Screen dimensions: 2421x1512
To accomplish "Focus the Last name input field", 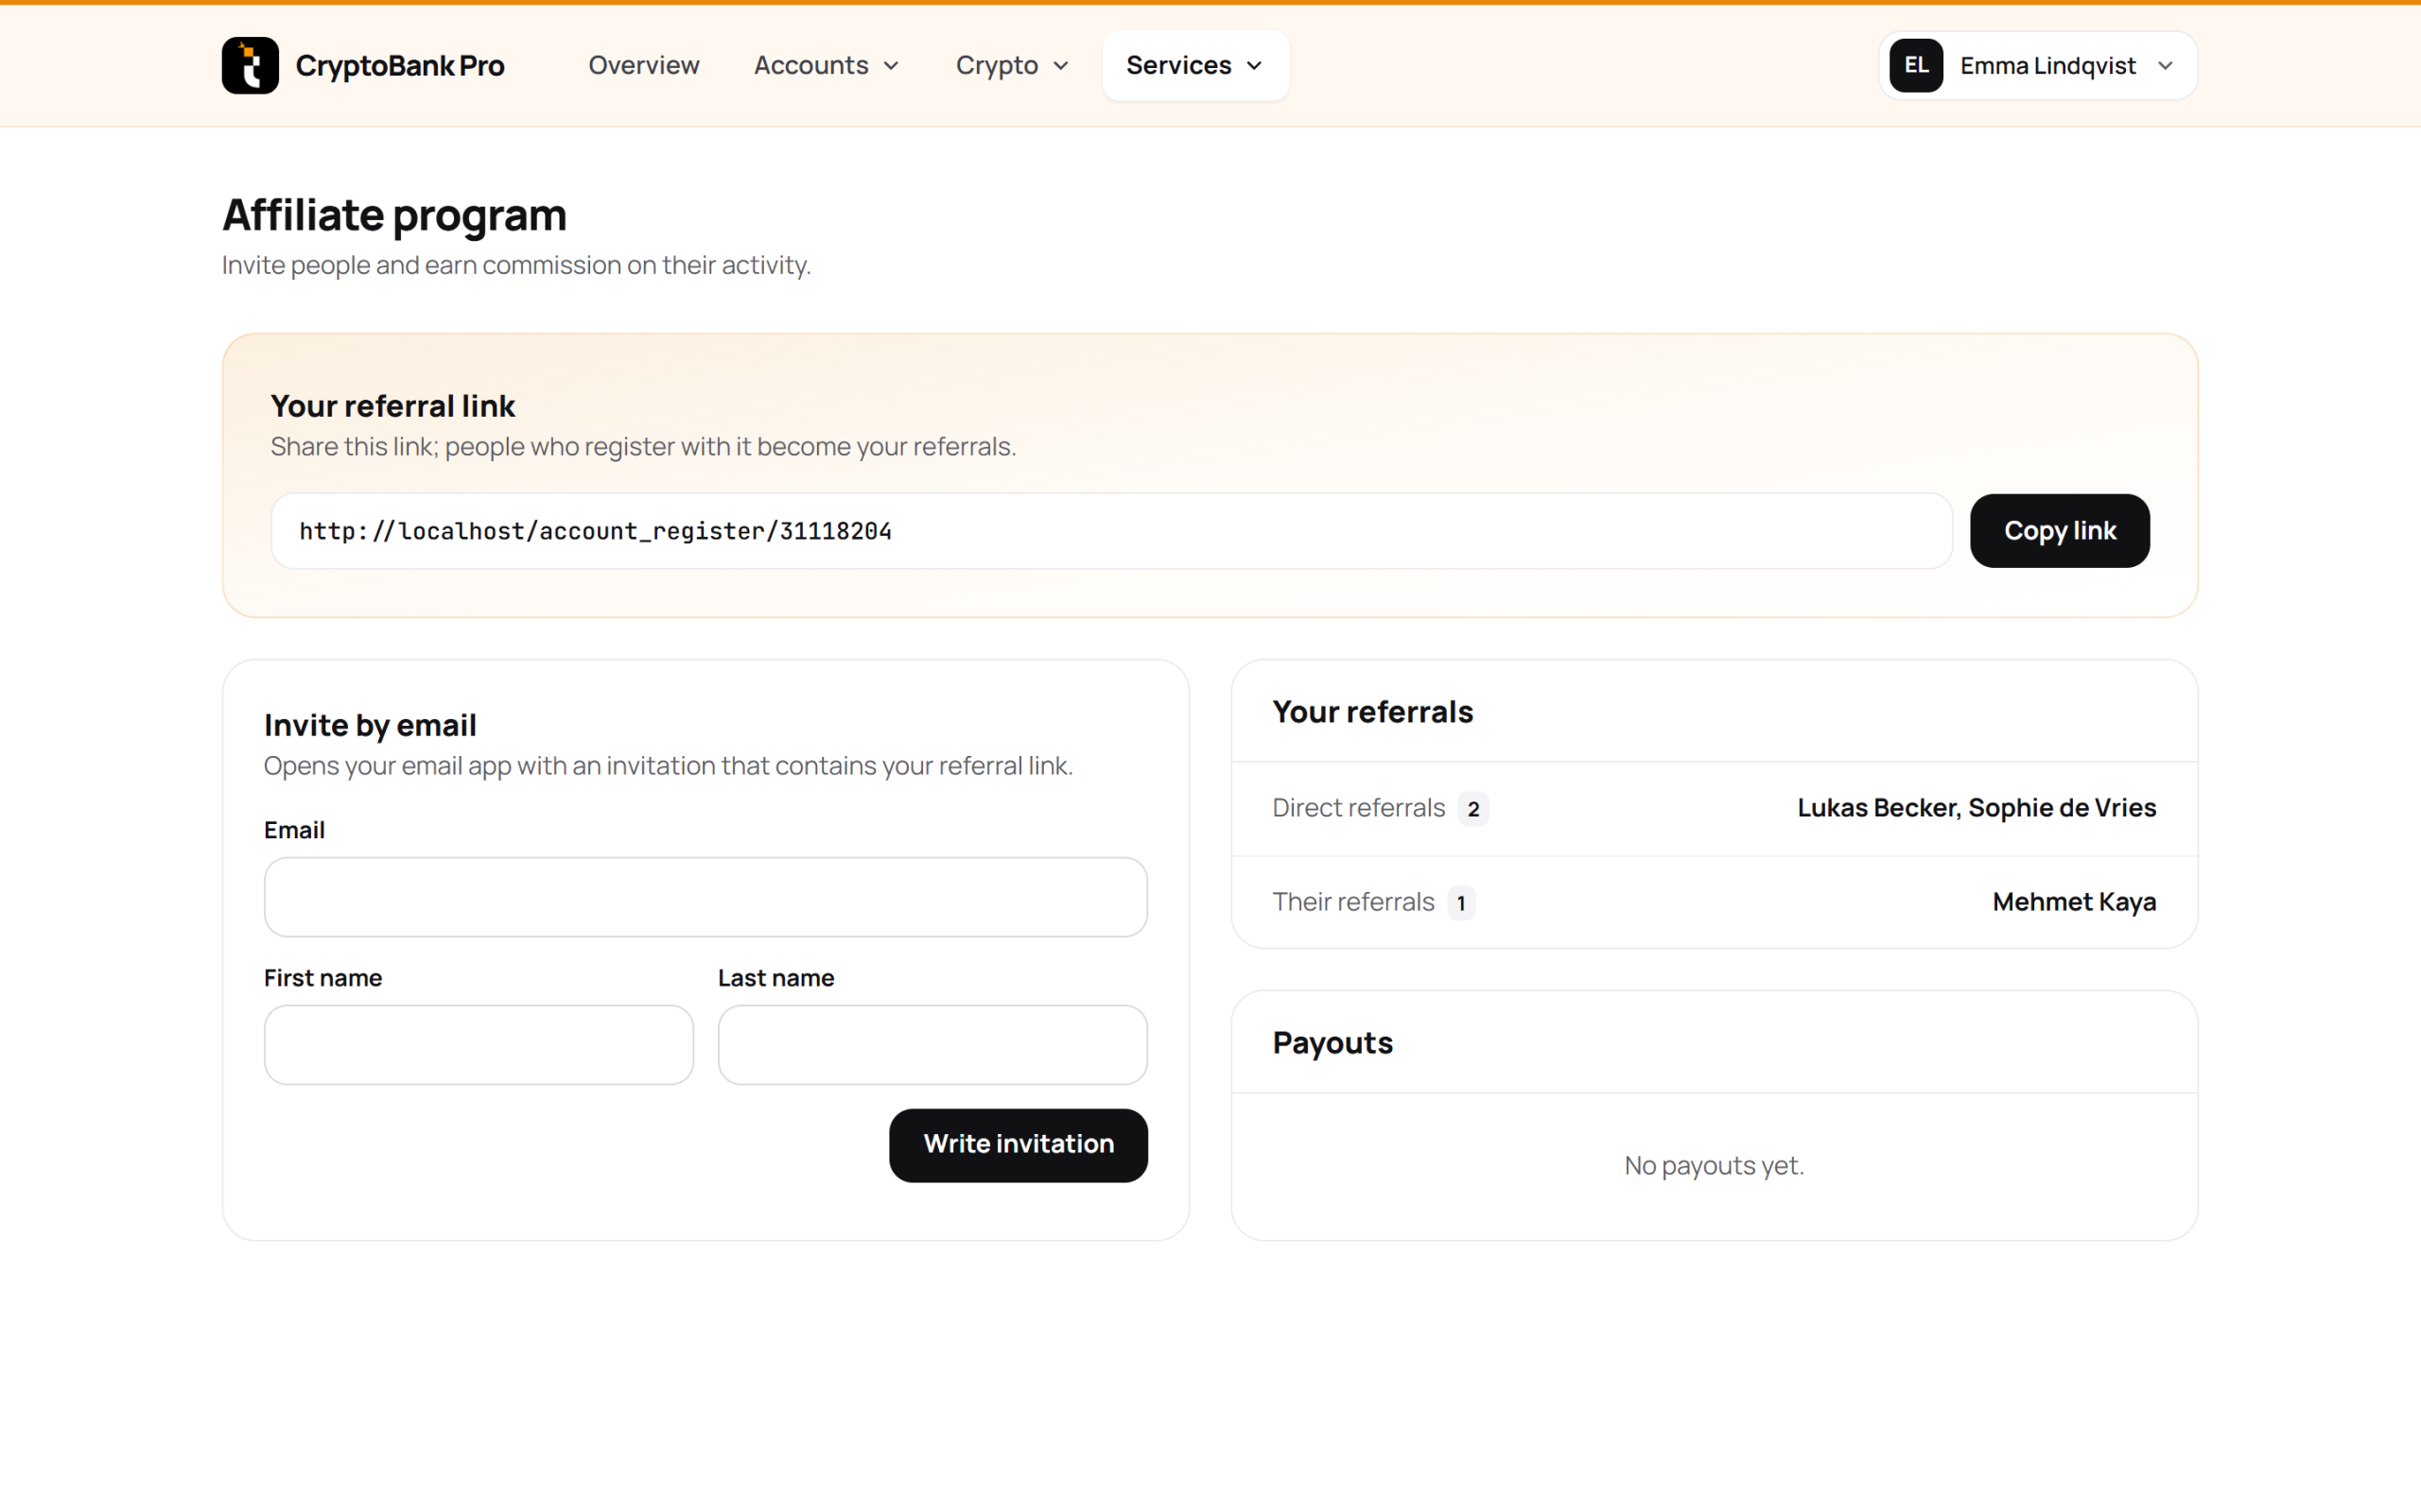I will (x=932, y=1045).
